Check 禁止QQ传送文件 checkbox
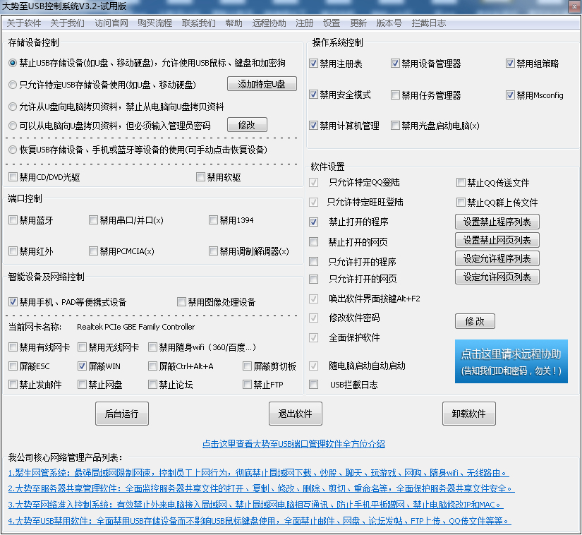 coord(461,183)
